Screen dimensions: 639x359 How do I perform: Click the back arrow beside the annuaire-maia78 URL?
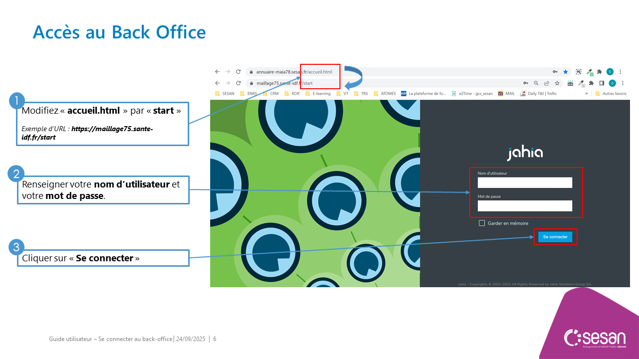[x=217, y=72]
